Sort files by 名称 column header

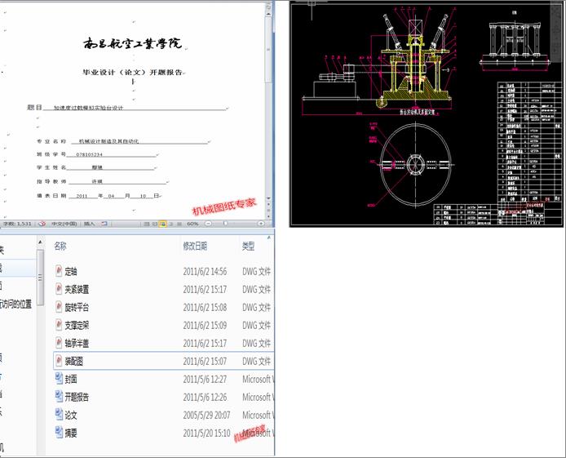tap(60, 247)
